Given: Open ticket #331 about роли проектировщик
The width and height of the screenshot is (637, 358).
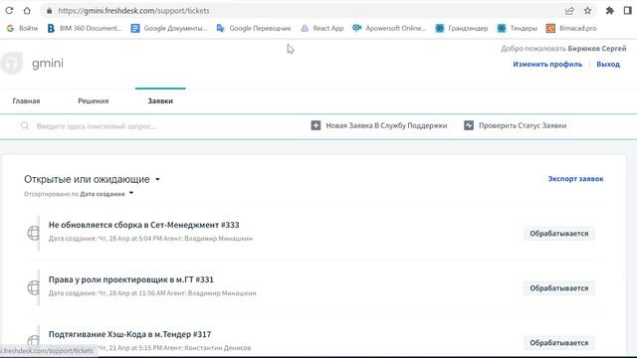Looking at the screenshot, I should click(130, 279).
